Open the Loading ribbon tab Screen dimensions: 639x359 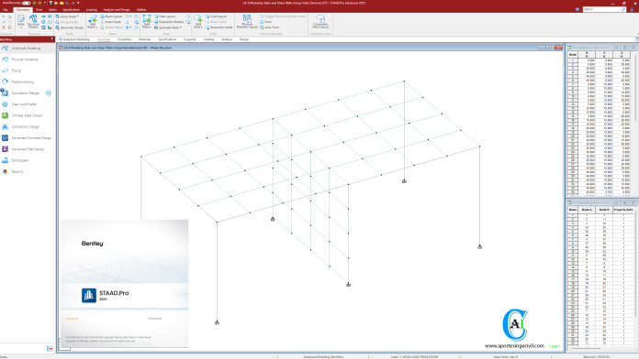(x=92, y=9)
